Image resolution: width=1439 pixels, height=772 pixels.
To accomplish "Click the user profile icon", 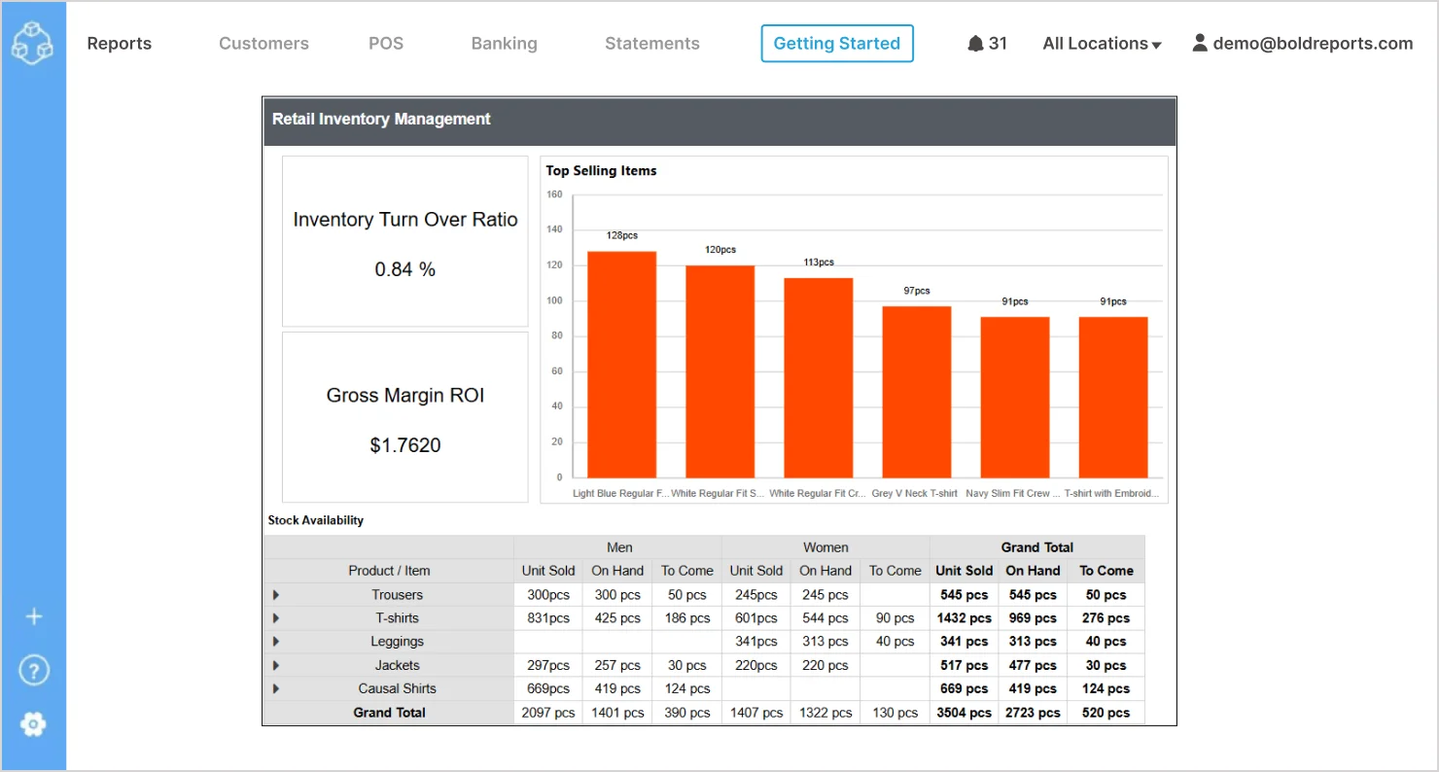I will pos(1200,42).
